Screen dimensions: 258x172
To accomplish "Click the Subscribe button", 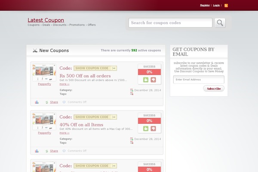I will pyautogui.click(x=214, y=89).
